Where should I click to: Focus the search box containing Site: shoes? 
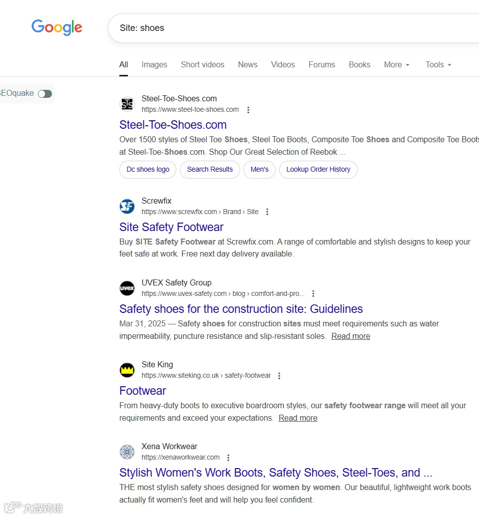tap(294, 28)
